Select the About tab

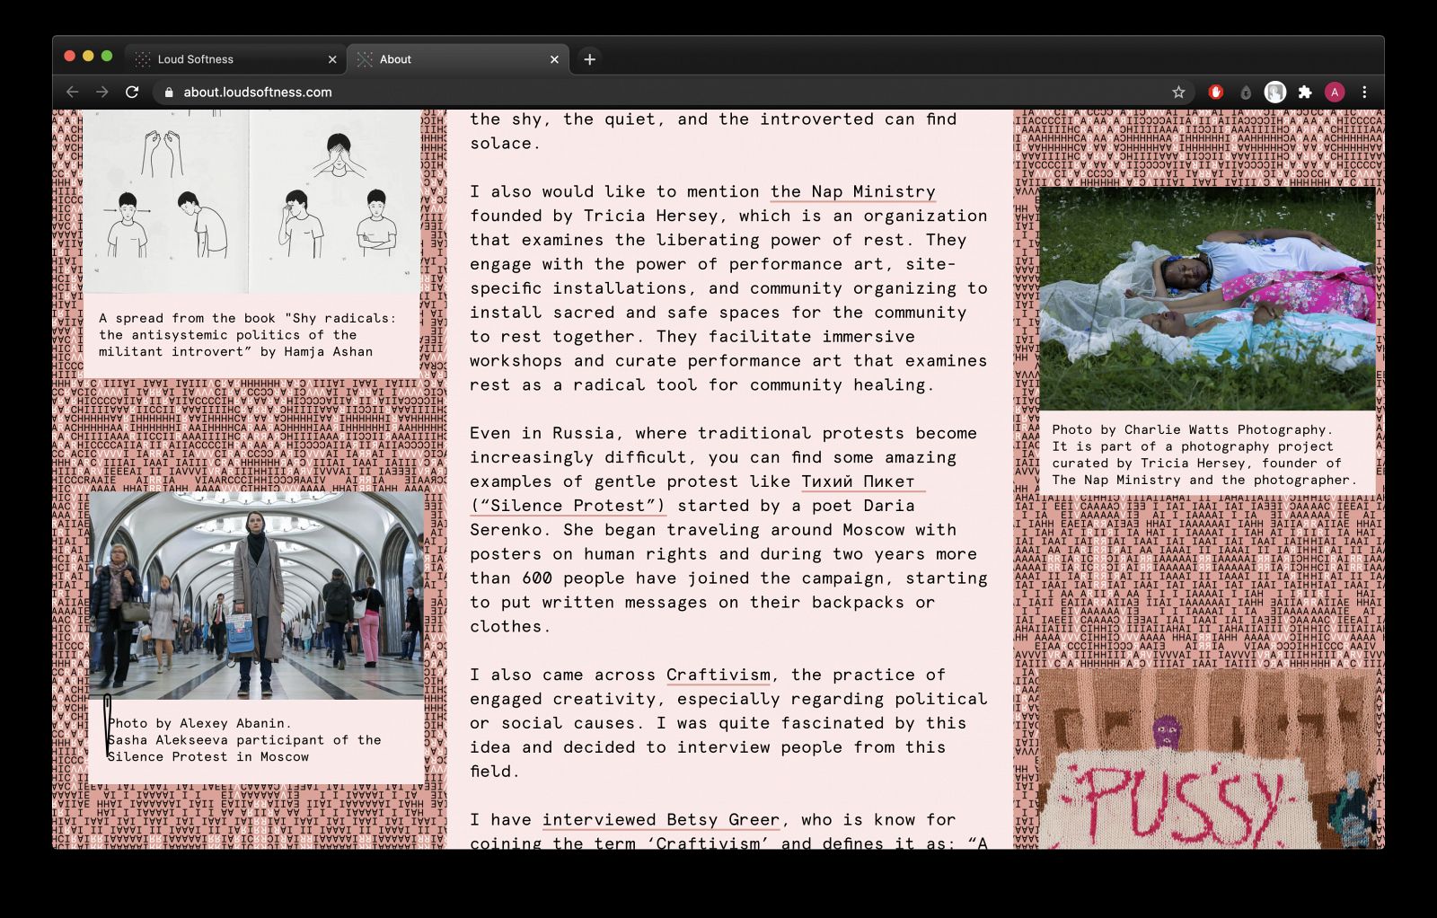point(457,59)
